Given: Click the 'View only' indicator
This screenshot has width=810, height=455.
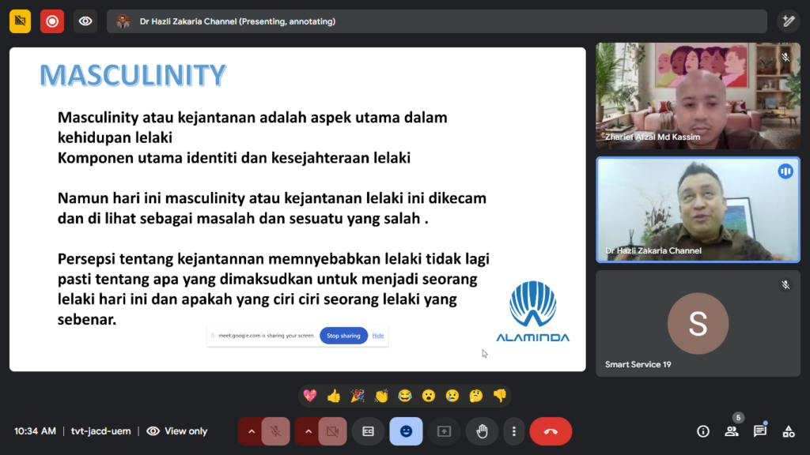Looking at the screenshot, I should tap(177, 431).
